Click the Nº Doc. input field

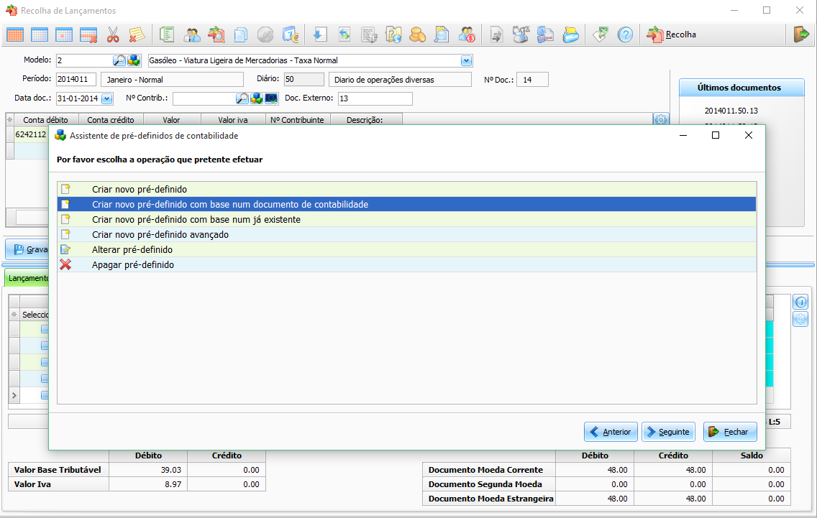coord(532,80)
